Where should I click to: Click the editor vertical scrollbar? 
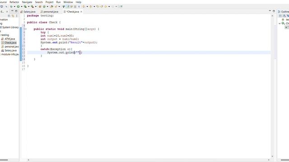point(272,86)
